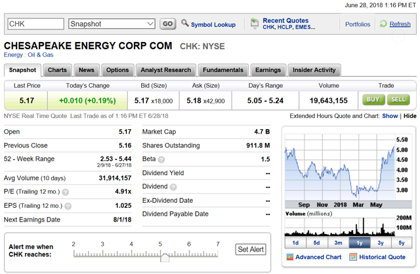
Task: Select the 3m chart range
Action: click(x=338, y=243)
